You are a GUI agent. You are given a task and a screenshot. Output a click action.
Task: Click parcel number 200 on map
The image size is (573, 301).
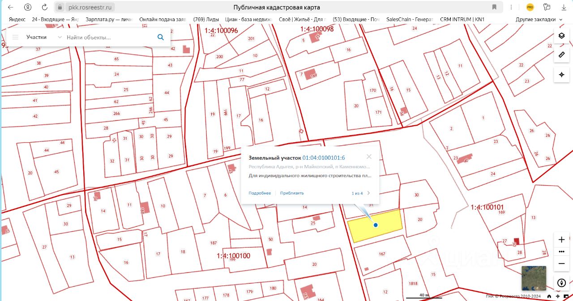(x=219, y=57)
